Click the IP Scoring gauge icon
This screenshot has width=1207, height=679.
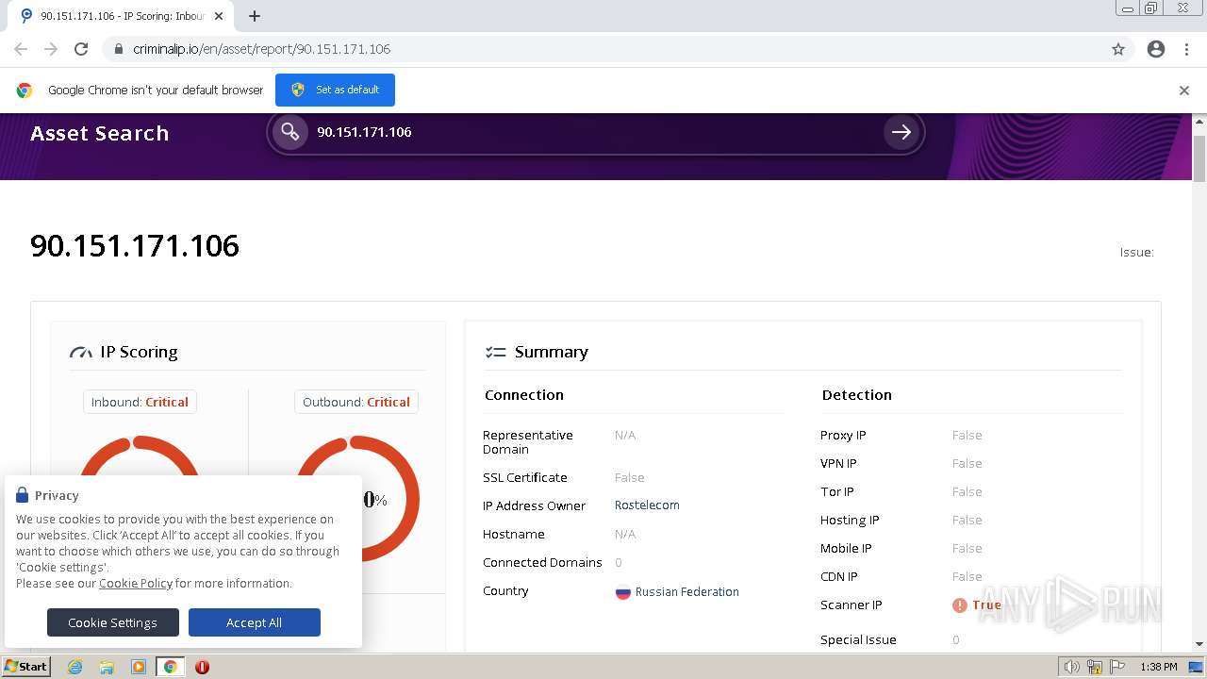[x=81, y=353]
